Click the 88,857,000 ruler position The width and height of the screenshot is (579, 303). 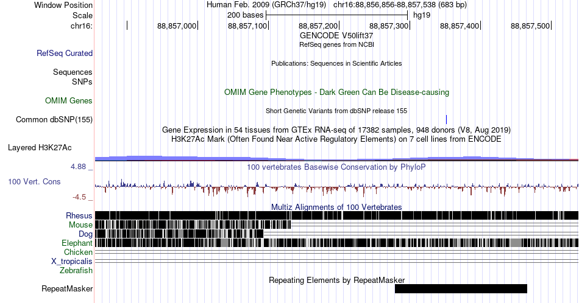click(x=177, y=26)
